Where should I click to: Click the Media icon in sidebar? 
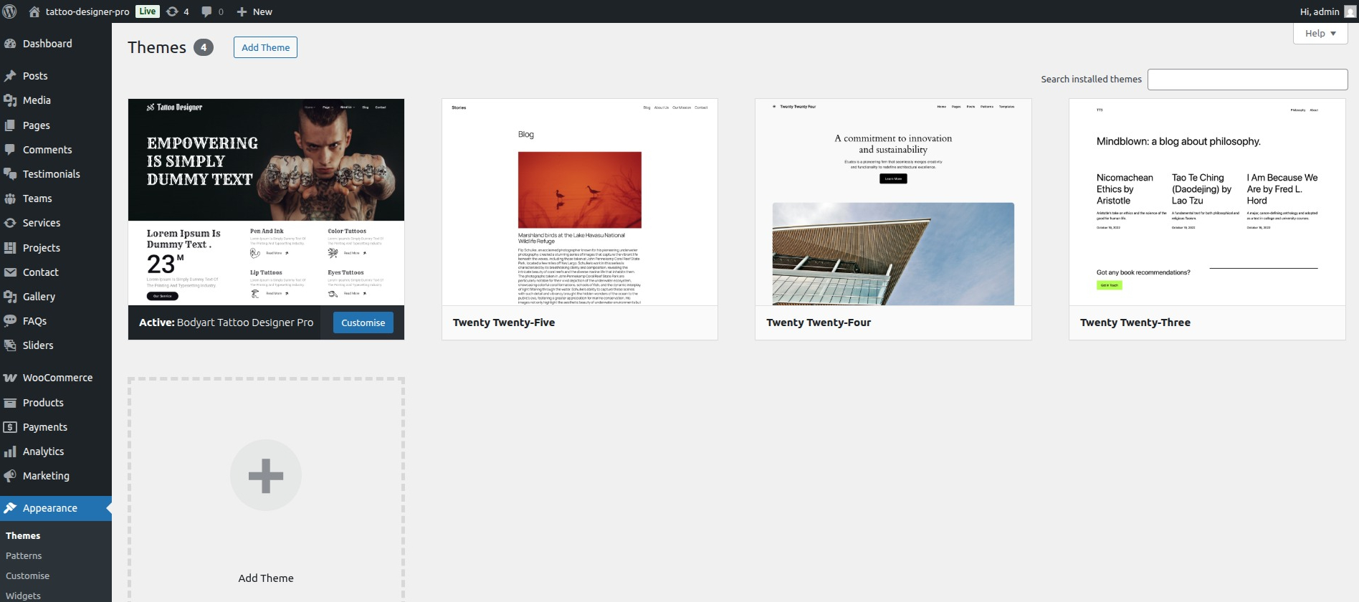[10, 100]
